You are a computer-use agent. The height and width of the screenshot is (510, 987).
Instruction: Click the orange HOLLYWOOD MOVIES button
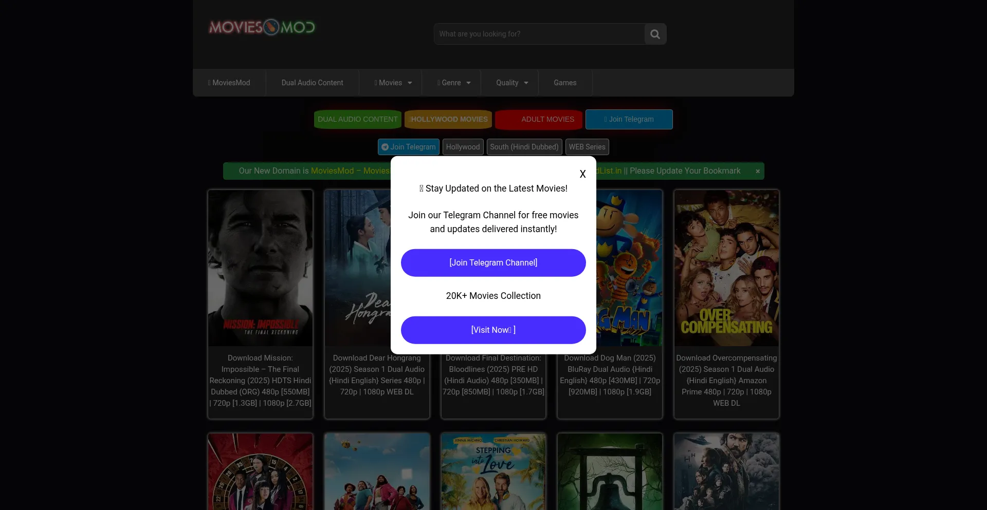448,119
